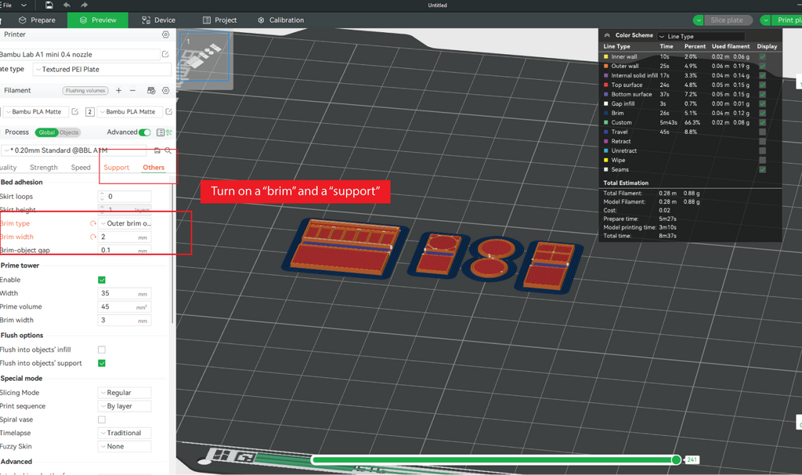Click the redo arrow icon
This screenshot has height=475, width=802.
pos(84,5)
